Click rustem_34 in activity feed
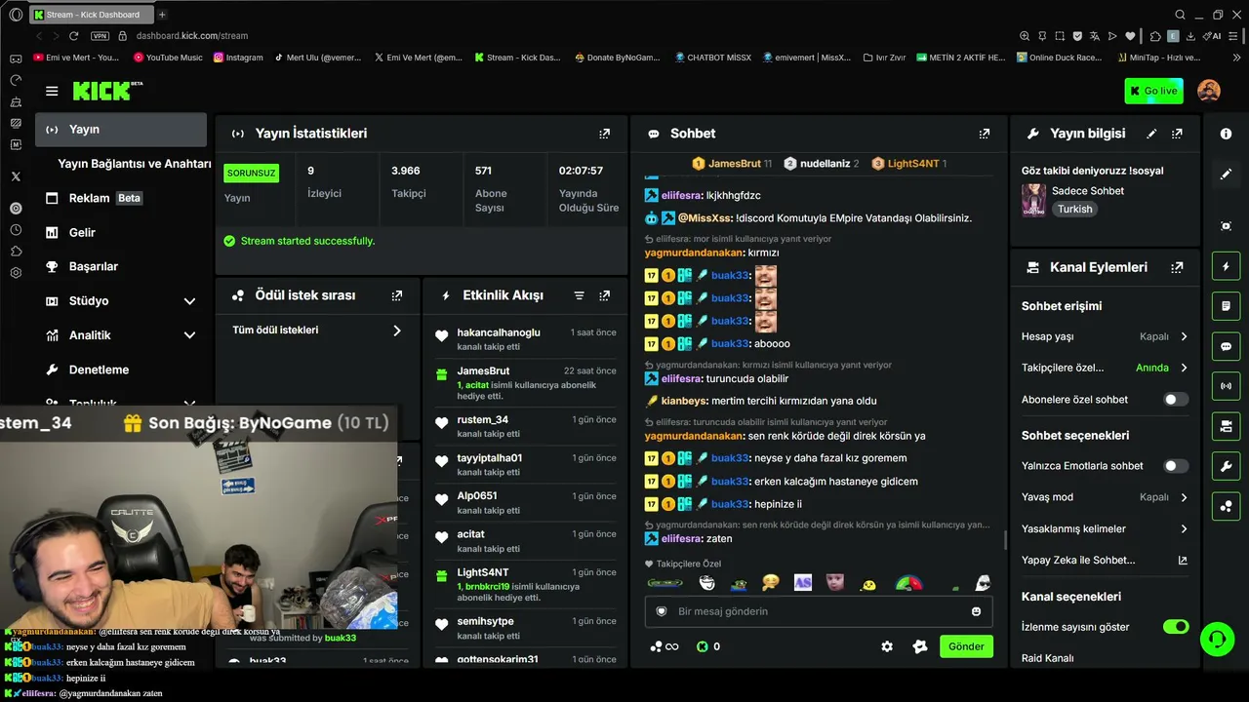 pyautogui.click(x=483, y=420)
